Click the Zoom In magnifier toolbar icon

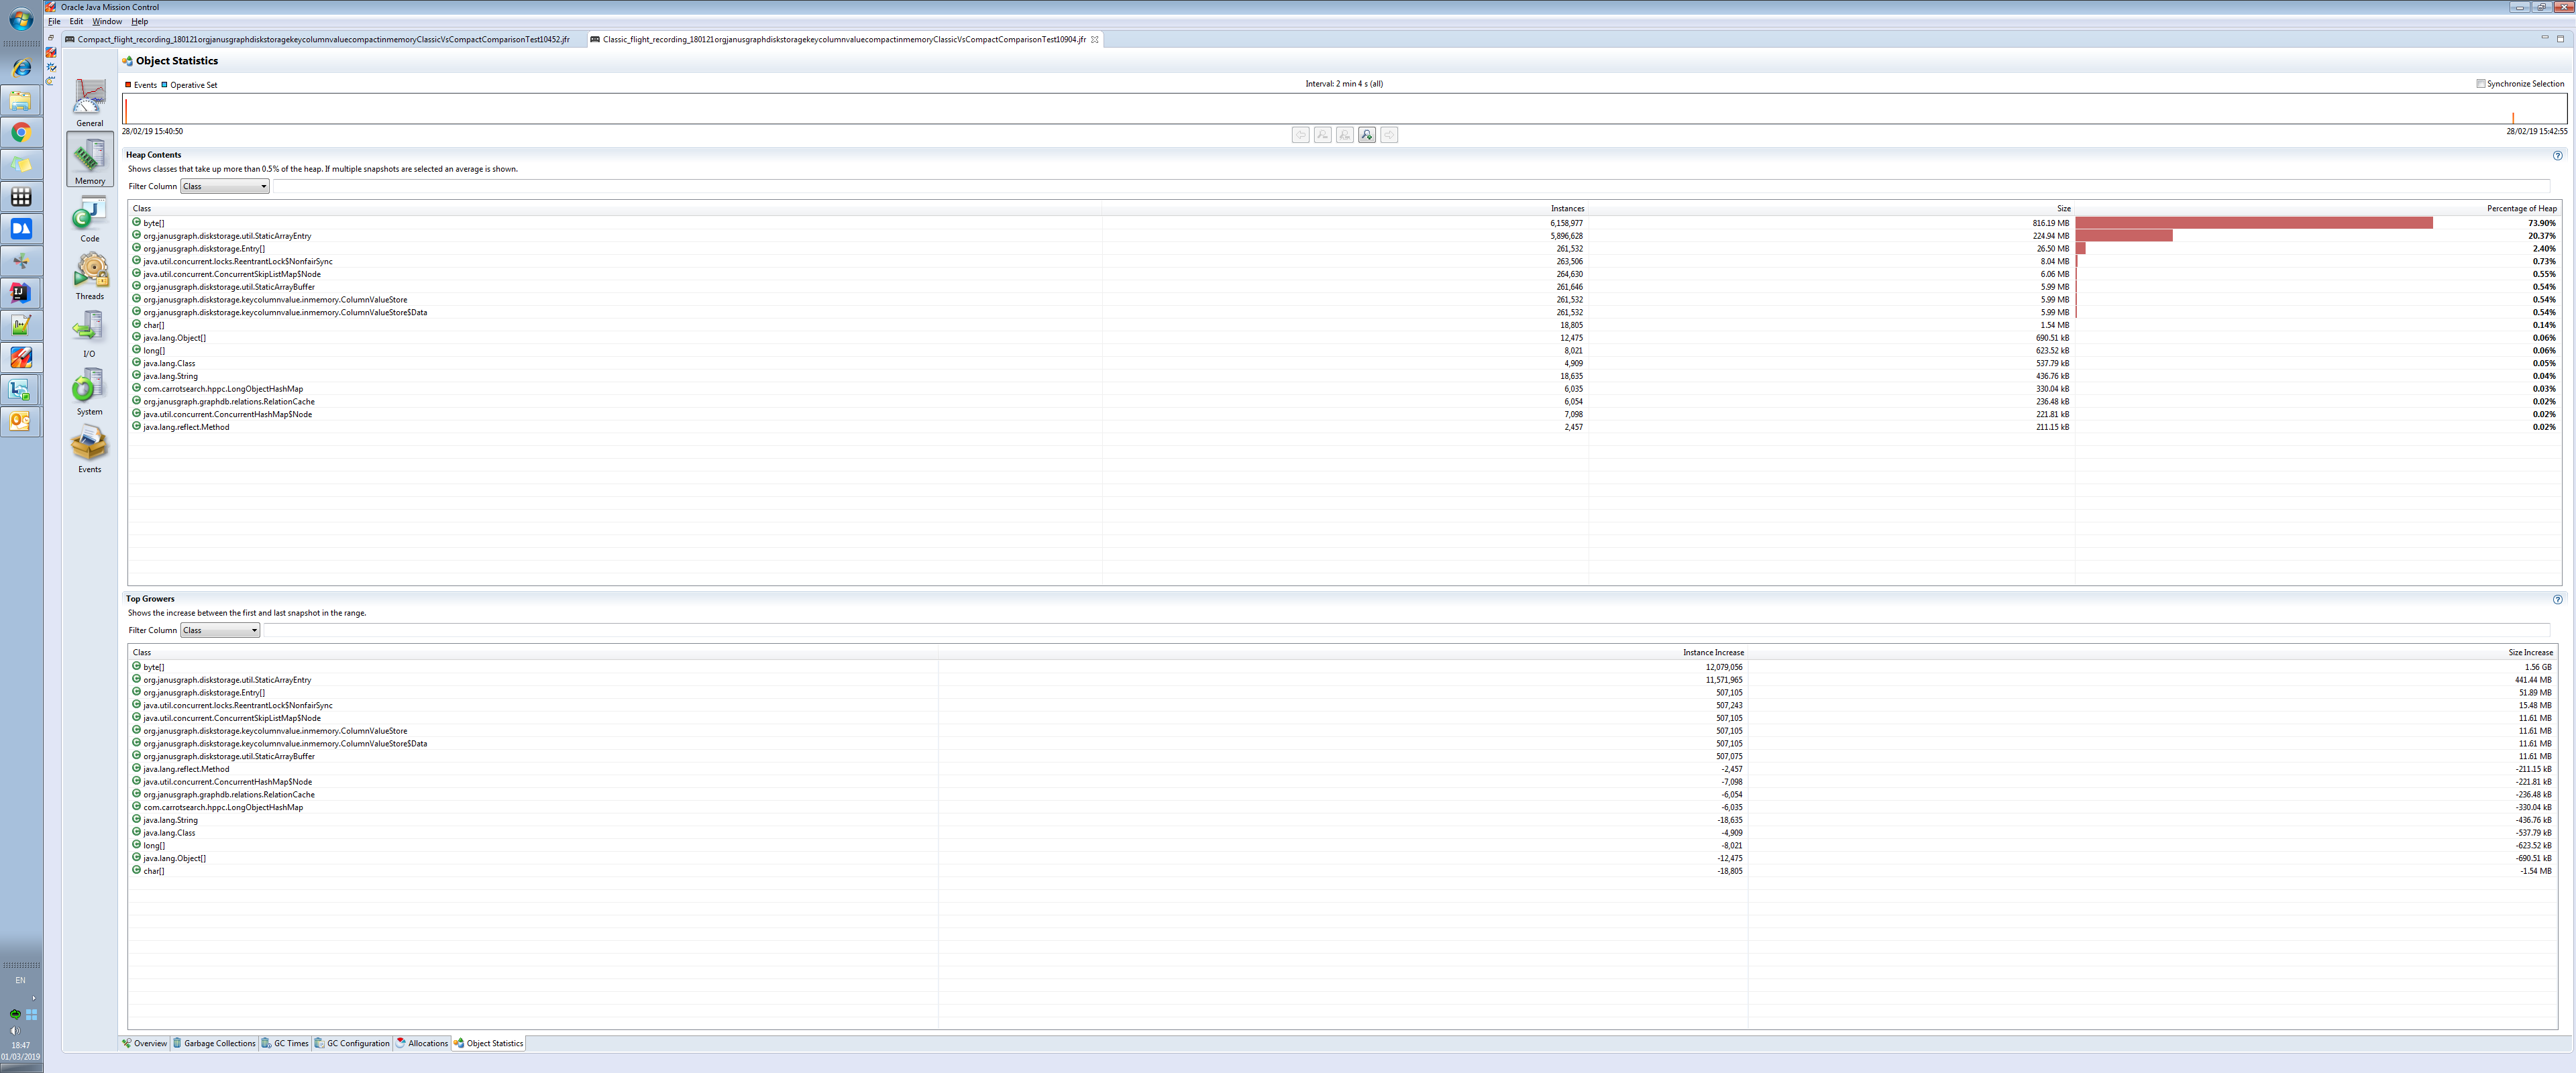(1367, 134)
